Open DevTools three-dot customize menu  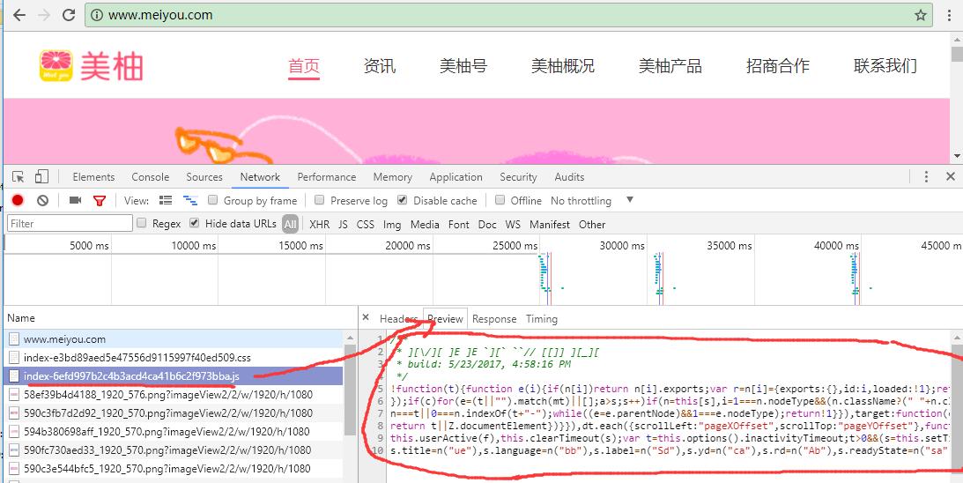(928, 176)
